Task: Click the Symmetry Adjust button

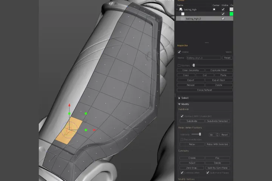Action: click(192, 163)
